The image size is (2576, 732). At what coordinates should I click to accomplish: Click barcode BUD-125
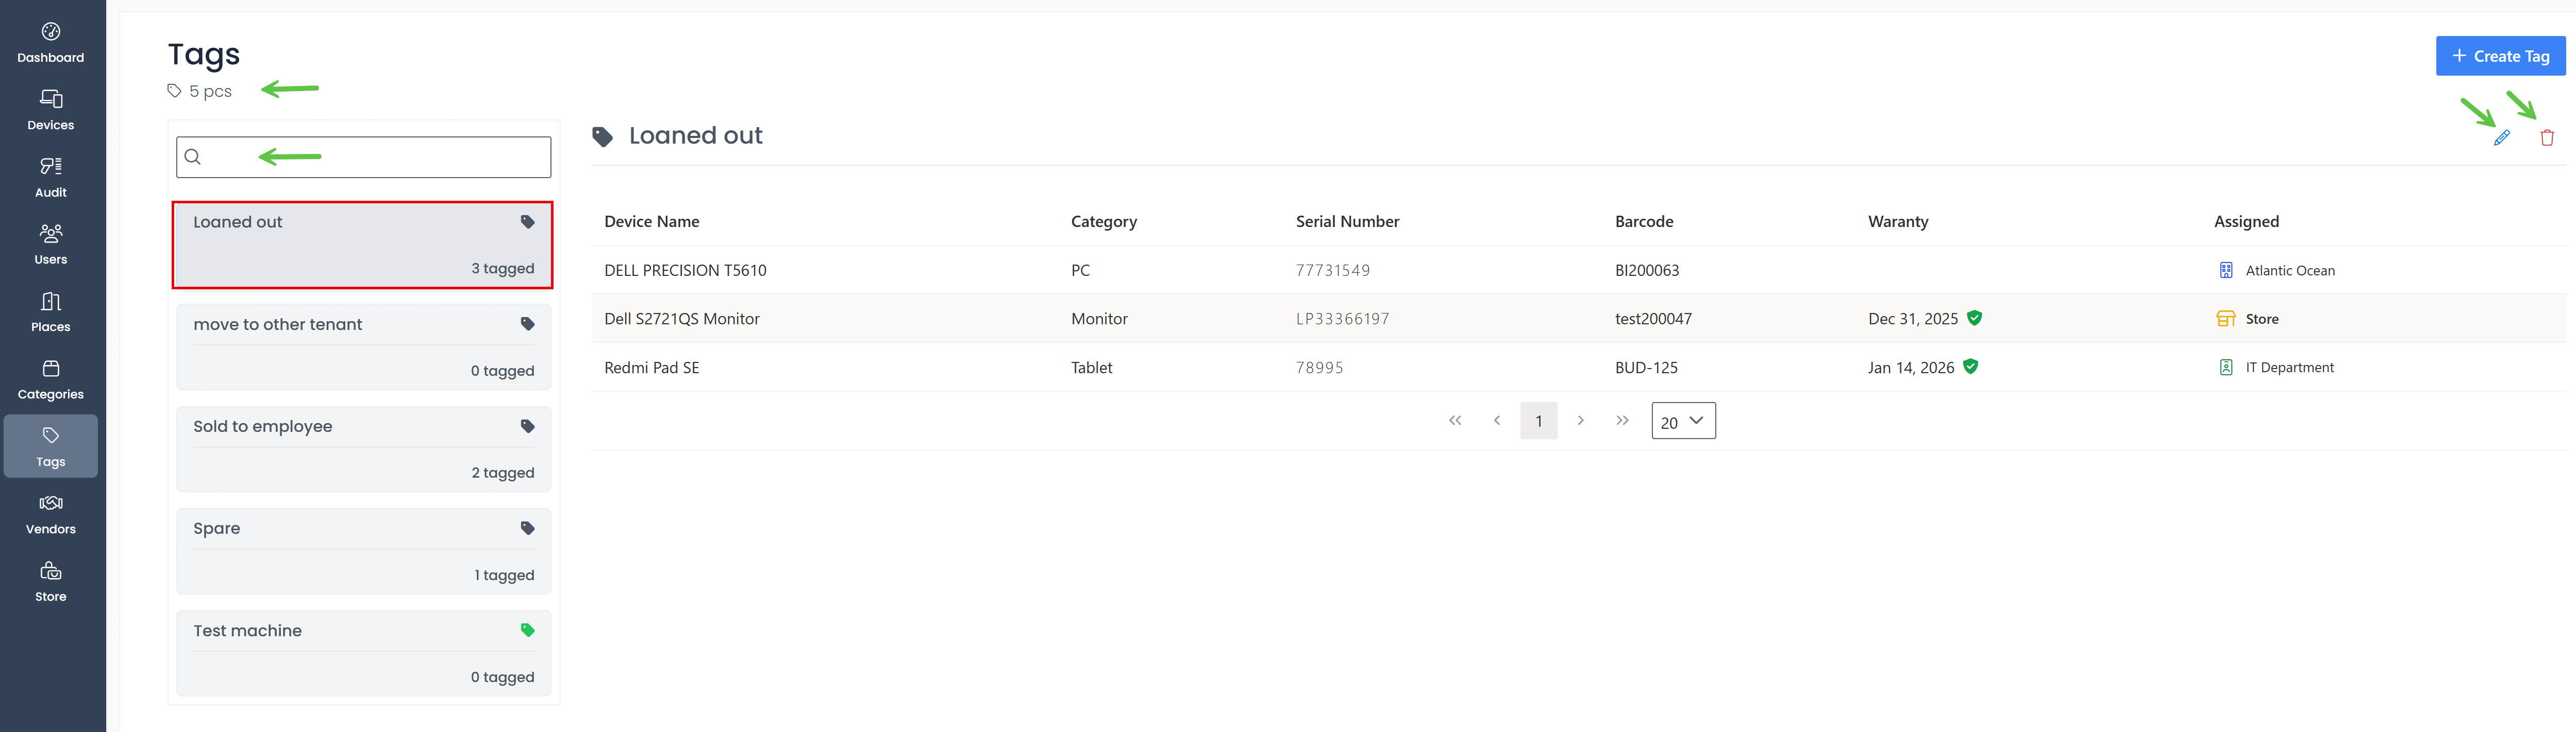(1646, 368)
